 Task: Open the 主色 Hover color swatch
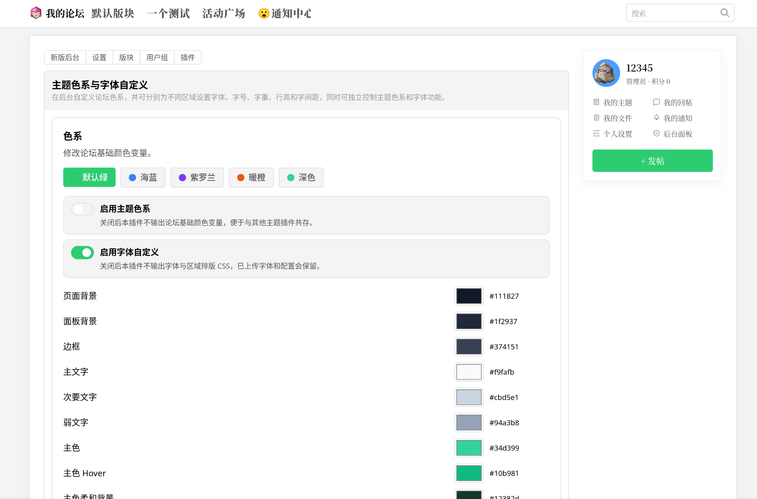pos(469,473)
